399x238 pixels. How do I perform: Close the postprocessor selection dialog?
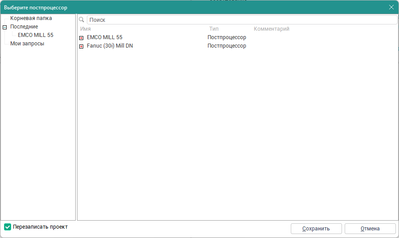point(391,7)
